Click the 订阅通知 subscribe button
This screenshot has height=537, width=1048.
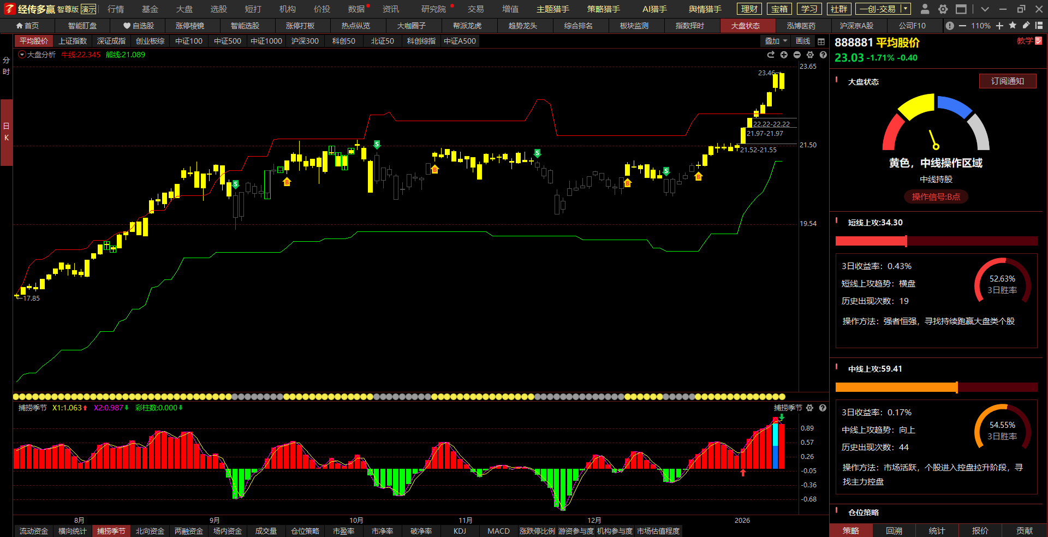coord(1007,81)
